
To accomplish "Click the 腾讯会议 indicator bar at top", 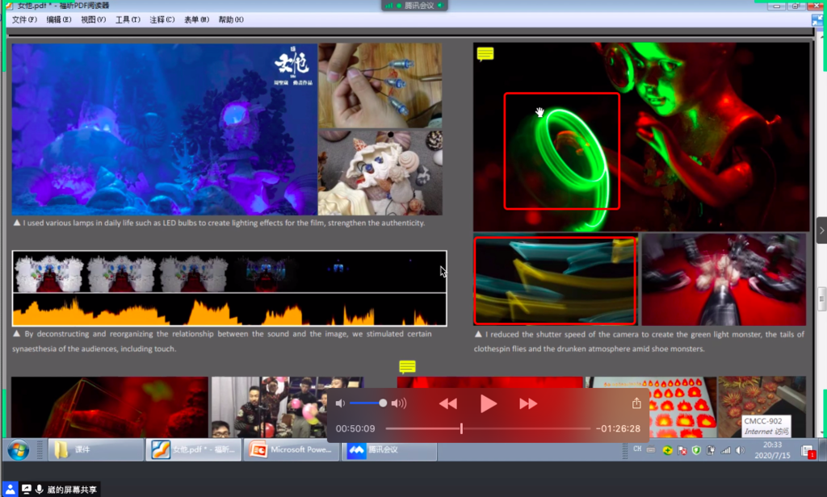I will [x=414, y=6].
